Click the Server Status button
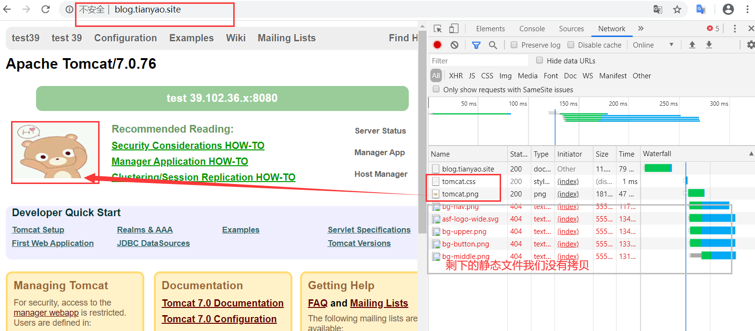 point(380,131)
